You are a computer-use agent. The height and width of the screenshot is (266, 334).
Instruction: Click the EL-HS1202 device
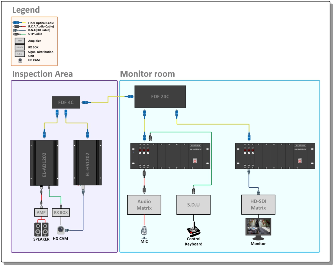coord(88,163)
